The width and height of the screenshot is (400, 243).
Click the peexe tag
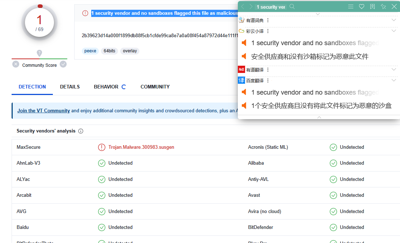(90, 51)
